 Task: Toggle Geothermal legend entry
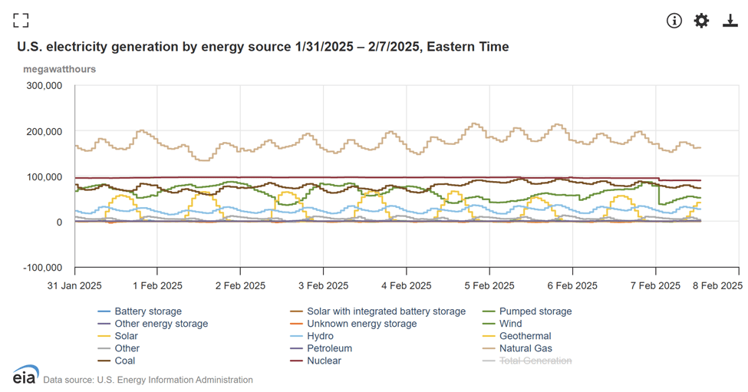pos(525,336)
